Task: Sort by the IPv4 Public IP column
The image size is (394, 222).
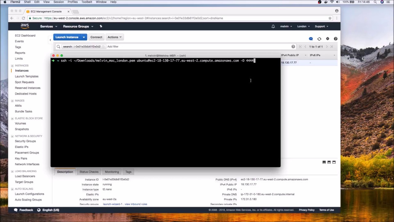Action: (290, 55)
